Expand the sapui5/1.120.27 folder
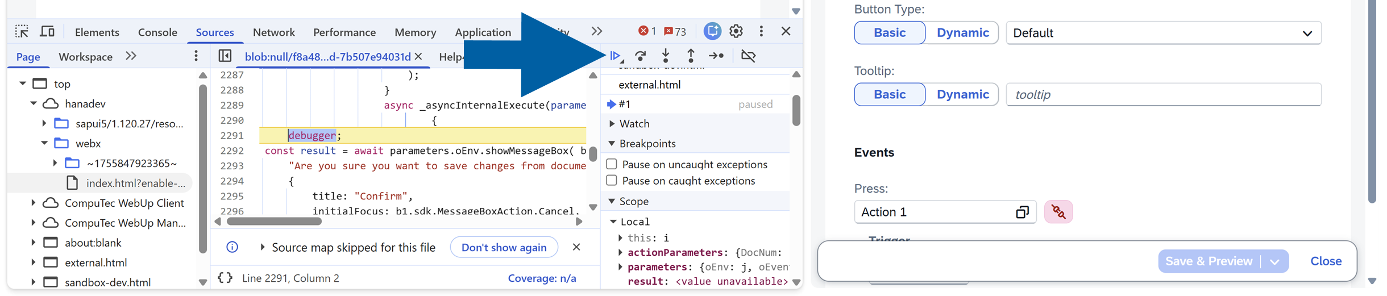 (x=44, y=123)
